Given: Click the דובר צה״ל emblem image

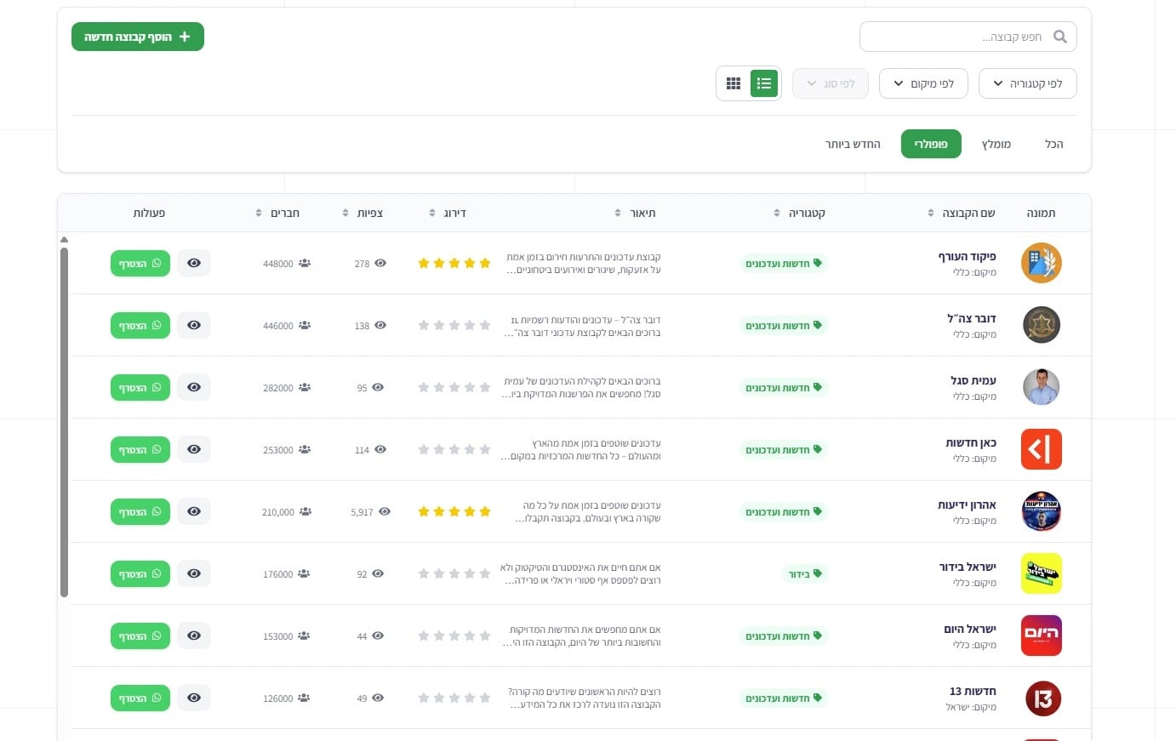Looking at the screenshot, I should (x=1041, y=325).
